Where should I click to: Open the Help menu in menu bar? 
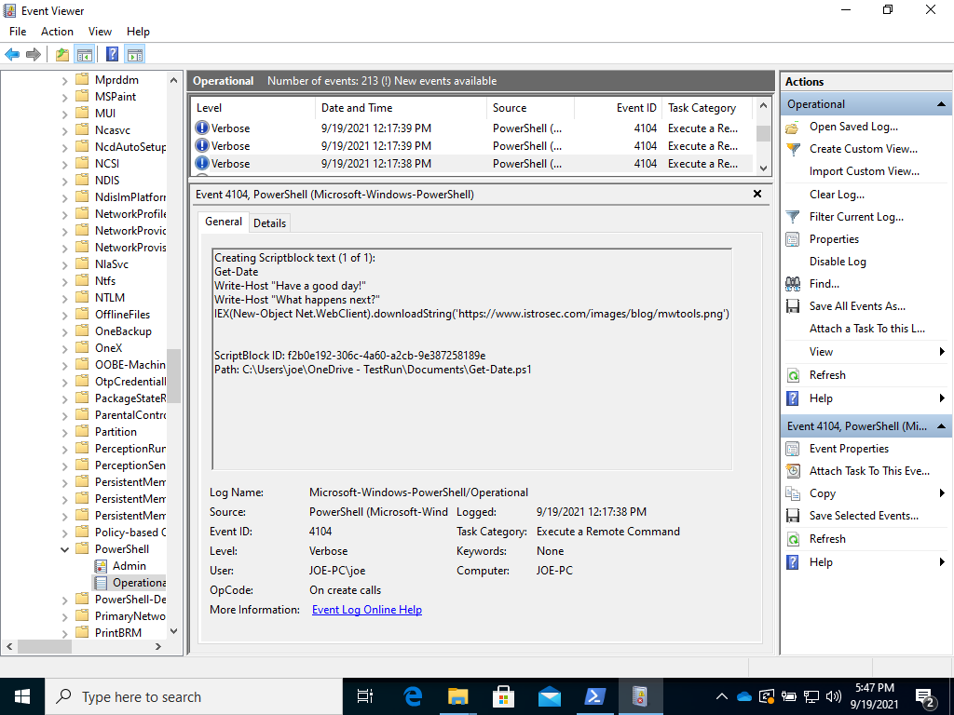point(138,32)
